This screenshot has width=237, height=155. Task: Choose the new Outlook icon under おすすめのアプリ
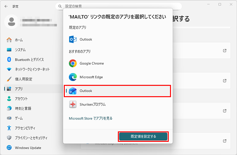tap(73, 91)
